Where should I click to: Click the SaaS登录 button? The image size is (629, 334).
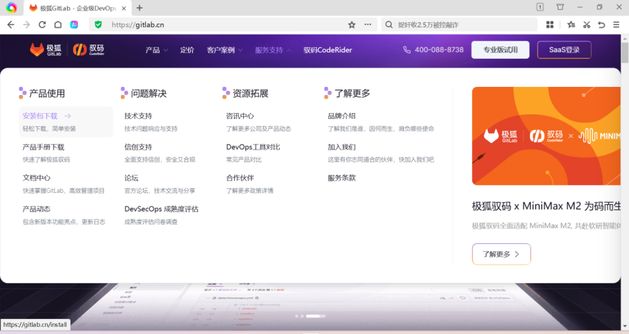pyautogui.click(x=564, y=50)
